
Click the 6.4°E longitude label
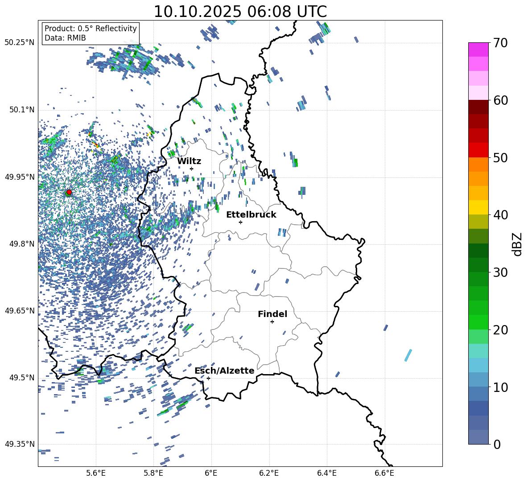[x=327, y=474]
